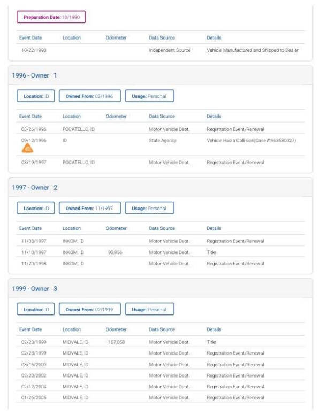The height and width of the screenshot is (415, 321).
Task: Click the Preparation Date 10/1990 badge
Action: 51,17
